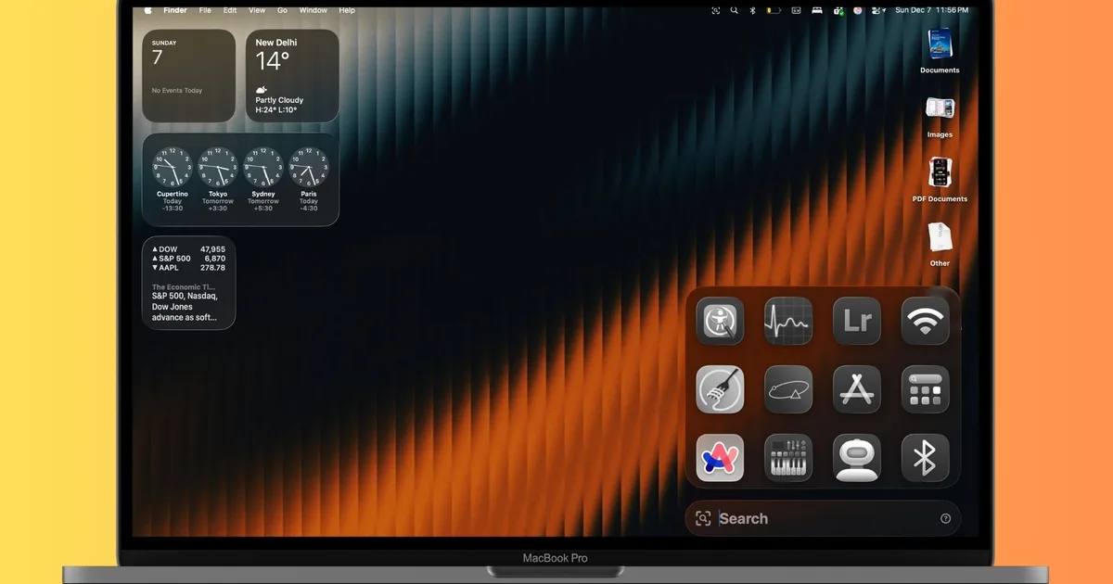
Task: Open the Window menu in menu bar
Action: click(313, 10)
